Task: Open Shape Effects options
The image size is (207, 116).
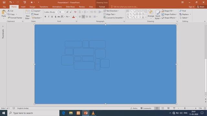Action: 169,18
